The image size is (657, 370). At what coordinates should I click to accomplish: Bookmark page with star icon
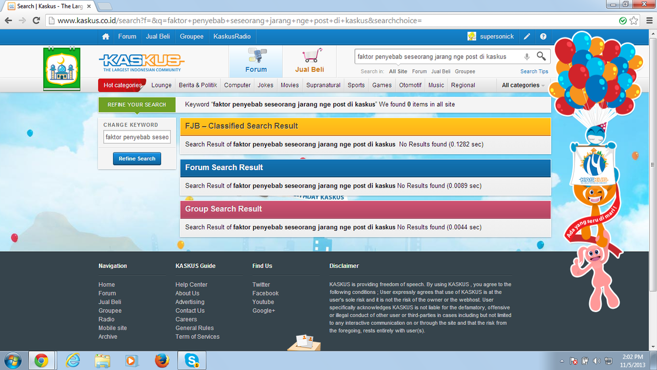click(x=634, y=21)
